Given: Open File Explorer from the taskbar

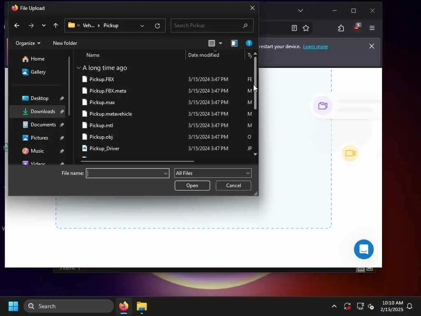Looking at the screenshot, I should click(x=142, y=306).
